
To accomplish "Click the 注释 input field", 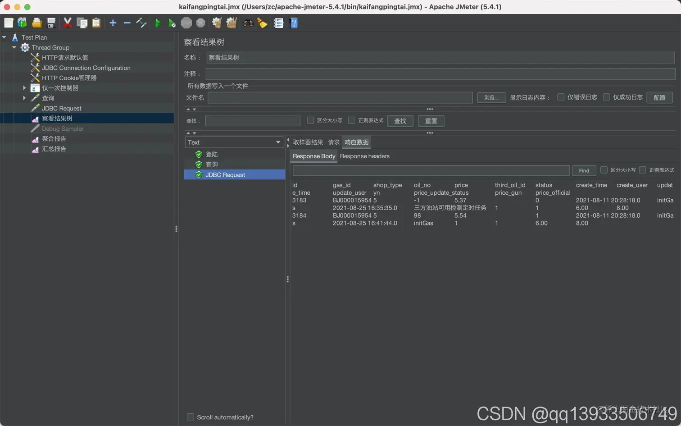I will click(x=440, y=73).
